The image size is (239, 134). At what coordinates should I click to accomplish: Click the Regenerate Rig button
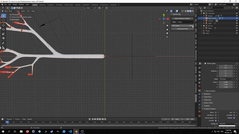182,29
